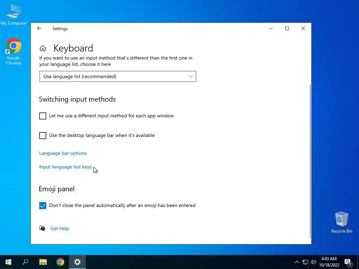Enable different input method per app window
This screenshot has height=269, width=359.
(x=42, y=116)
